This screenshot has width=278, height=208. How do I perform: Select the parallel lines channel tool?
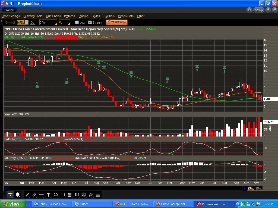coord(34,195)
